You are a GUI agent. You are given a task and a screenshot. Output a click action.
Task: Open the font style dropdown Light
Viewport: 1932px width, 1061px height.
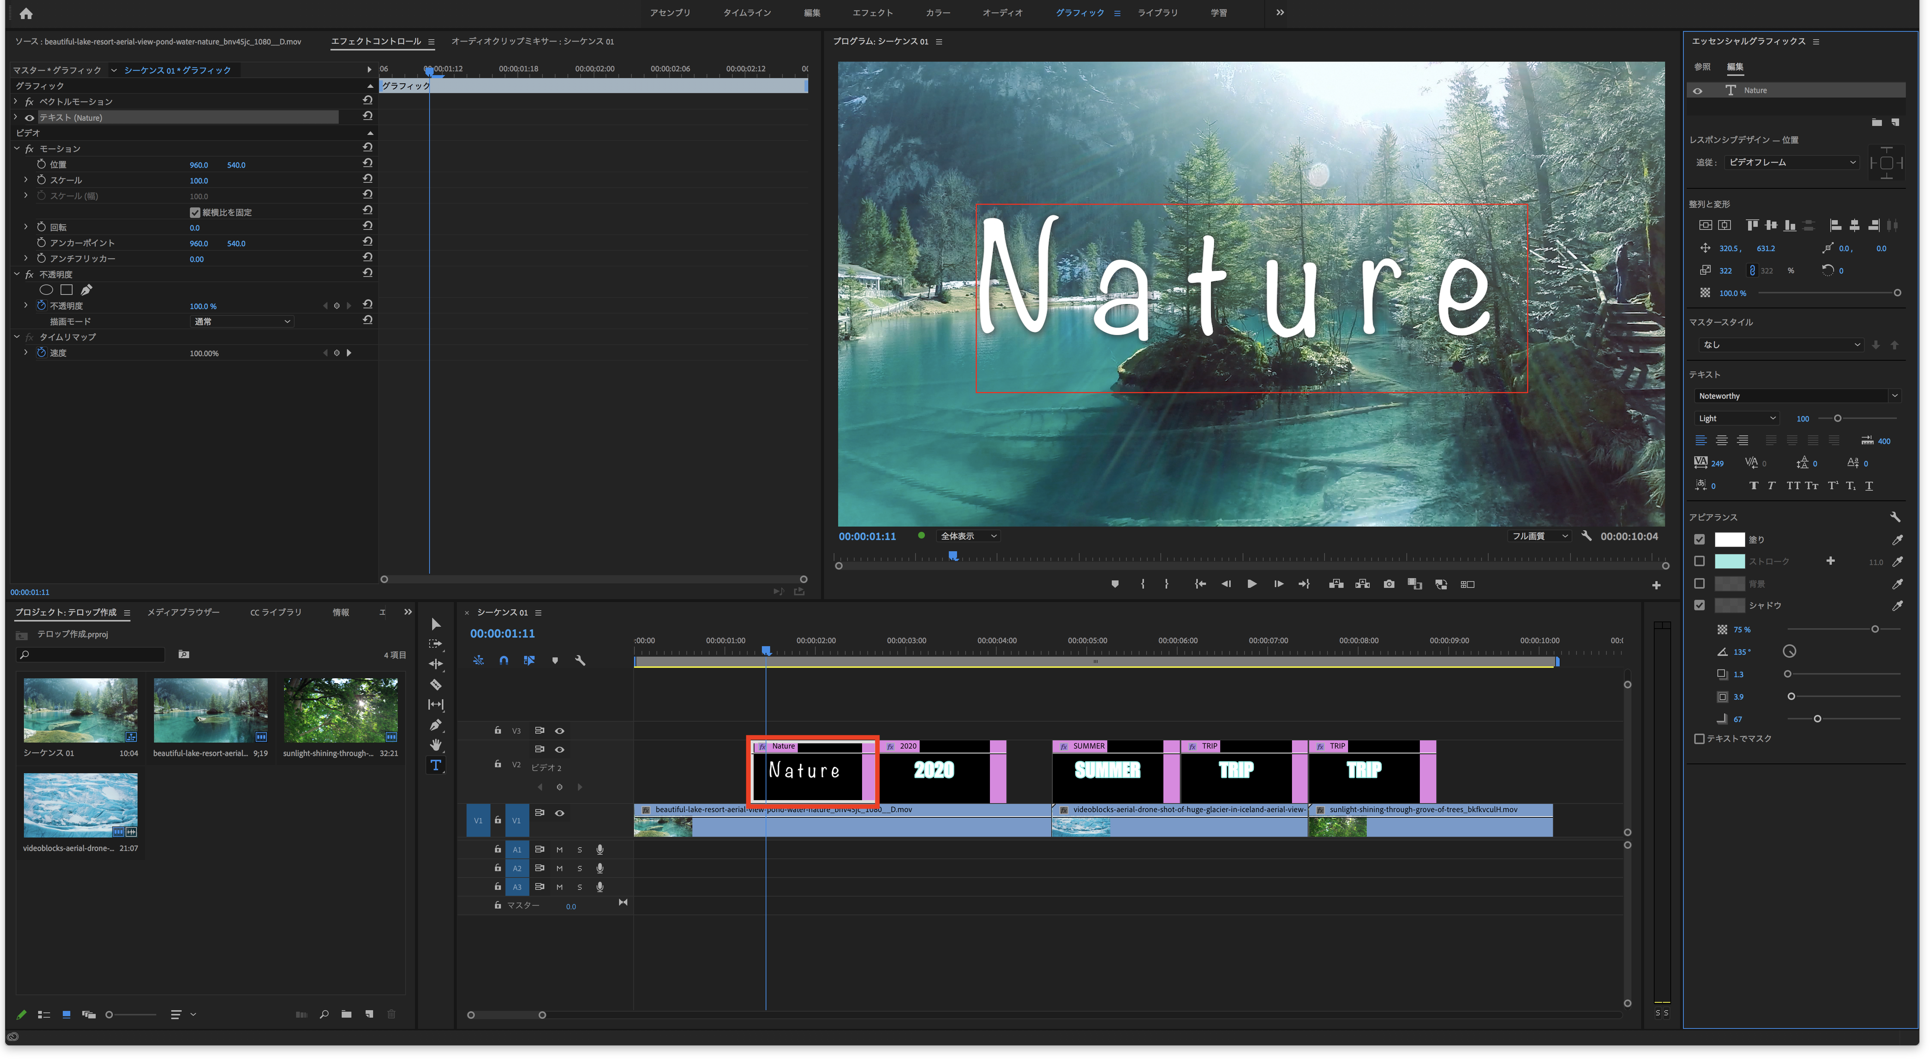pos(1736,419)
